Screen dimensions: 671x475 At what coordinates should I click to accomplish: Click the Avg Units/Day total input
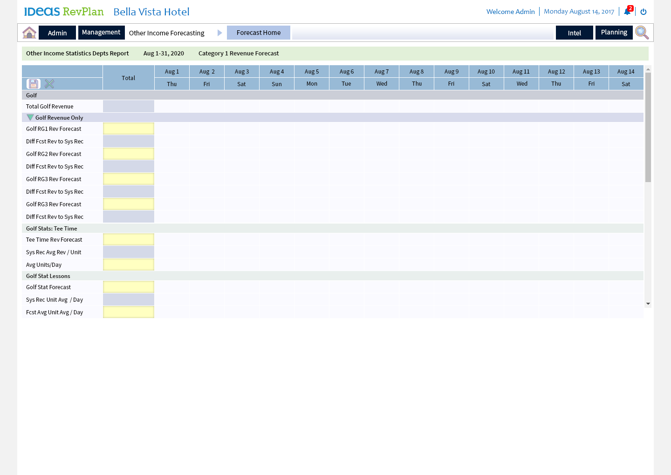pos(129,265)
